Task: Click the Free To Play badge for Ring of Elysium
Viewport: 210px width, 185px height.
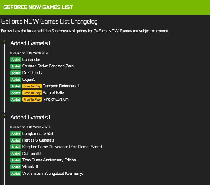Action: click(x=32, y=100)
